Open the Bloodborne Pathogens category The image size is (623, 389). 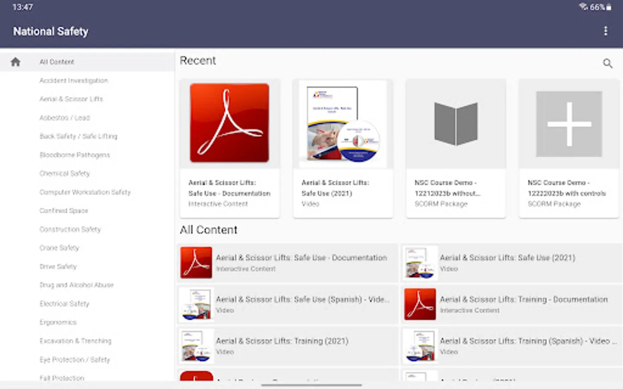click(x=74, y=155)
